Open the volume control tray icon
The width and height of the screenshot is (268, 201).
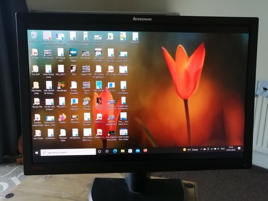coord(218,149)
